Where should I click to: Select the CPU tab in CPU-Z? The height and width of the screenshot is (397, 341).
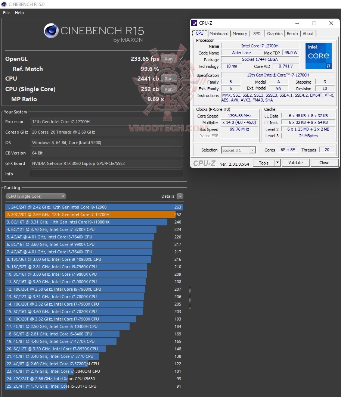pos(199,33)
